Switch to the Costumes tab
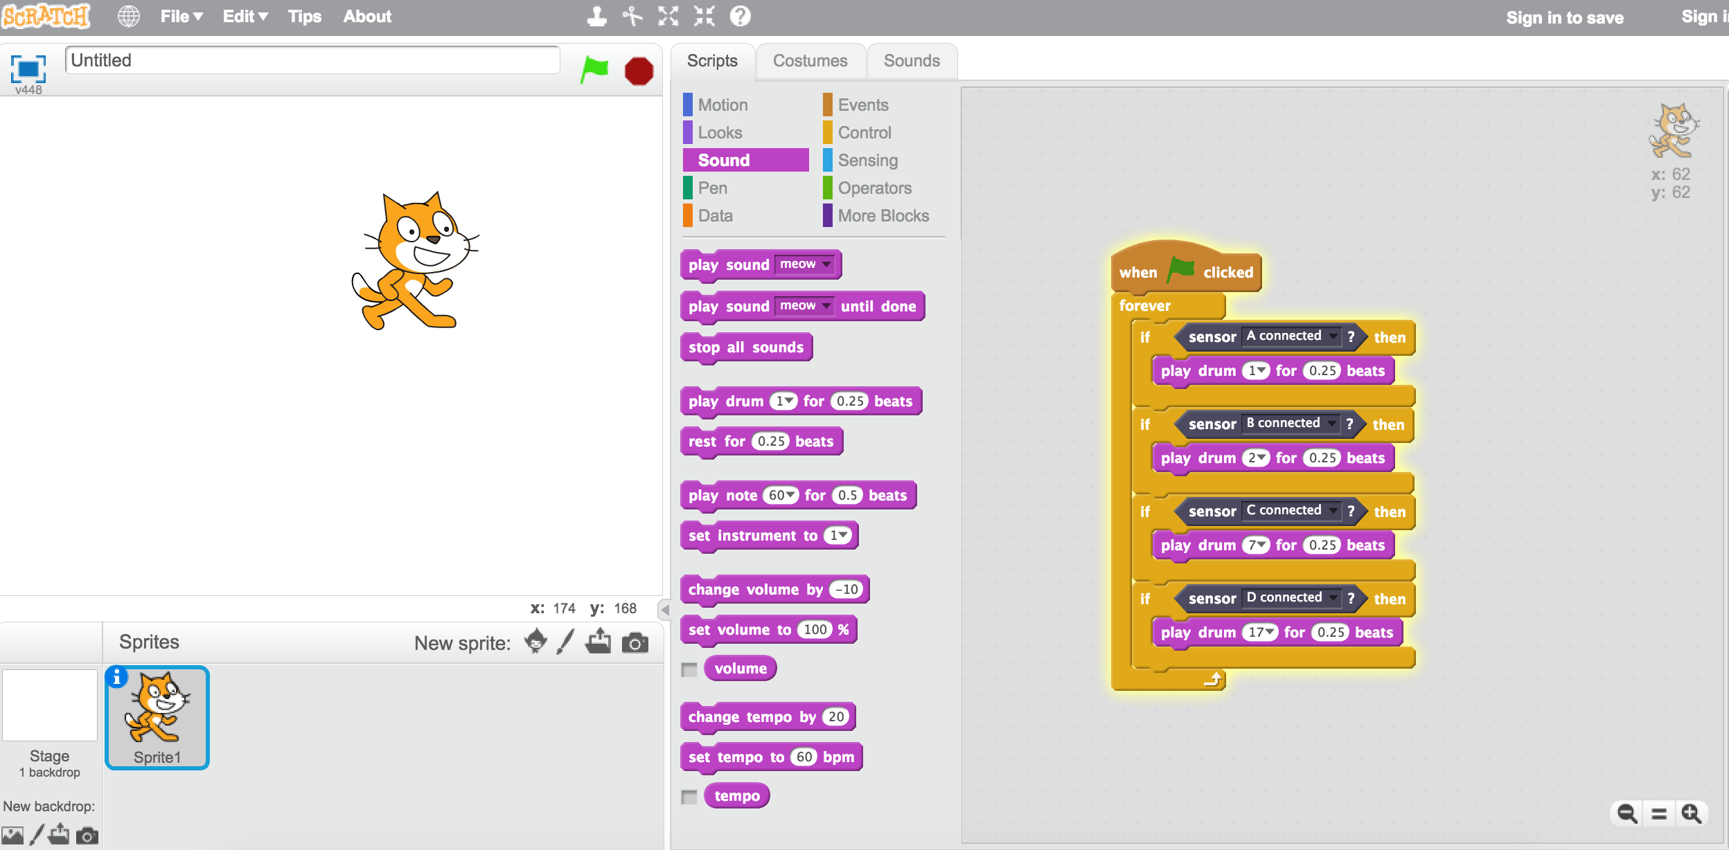 point(809,61)
